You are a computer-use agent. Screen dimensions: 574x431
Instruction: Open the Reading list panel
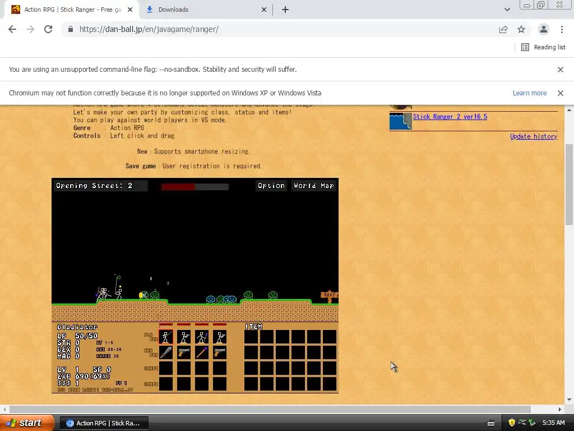point(543,47)
